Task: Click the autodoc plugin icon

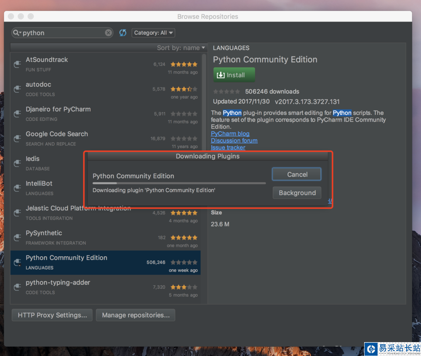Action: (17, 89)
